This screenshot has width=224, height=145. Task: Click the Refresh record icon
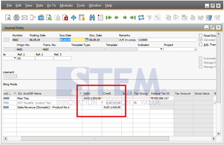point(141,18)
